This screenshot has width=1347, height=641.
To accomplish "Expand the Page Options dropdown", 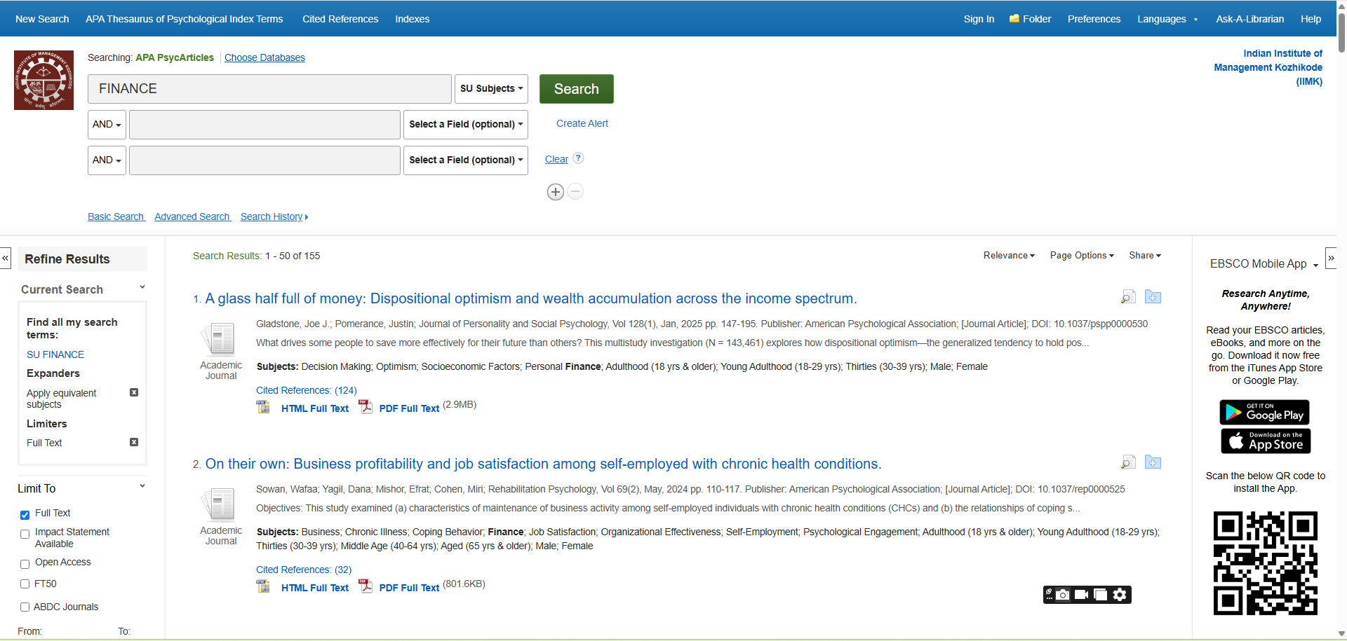I will (1081, 256).
